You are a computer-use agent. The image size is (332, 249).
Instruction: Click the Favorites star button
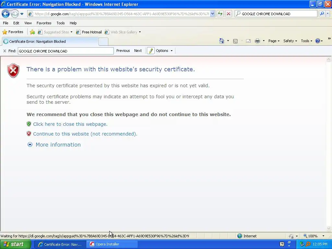(x=13, y=32)
